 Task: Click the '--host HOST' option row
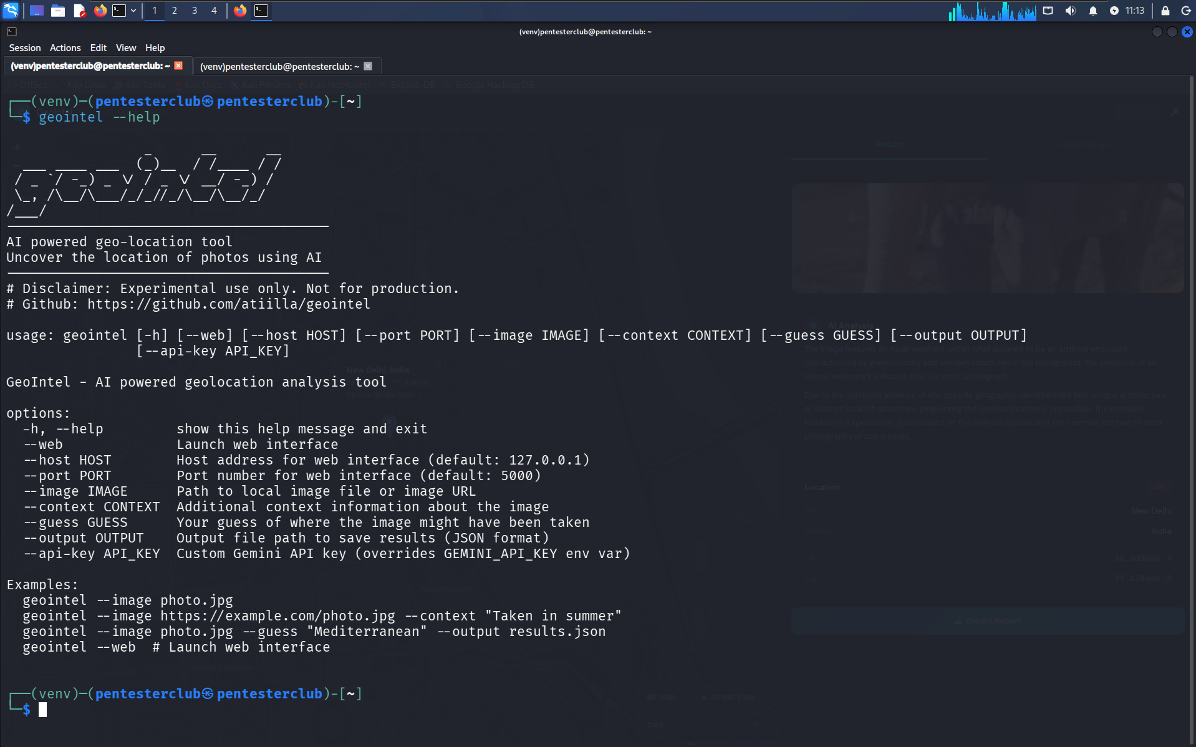point(306,460)
